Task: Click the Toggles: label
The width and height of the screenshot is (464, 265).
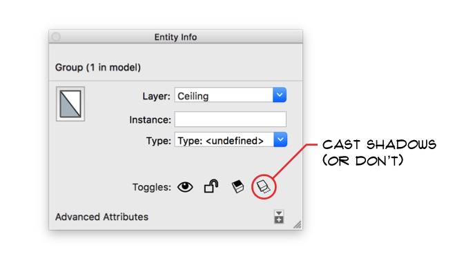Action: click(x=151, y=187)
